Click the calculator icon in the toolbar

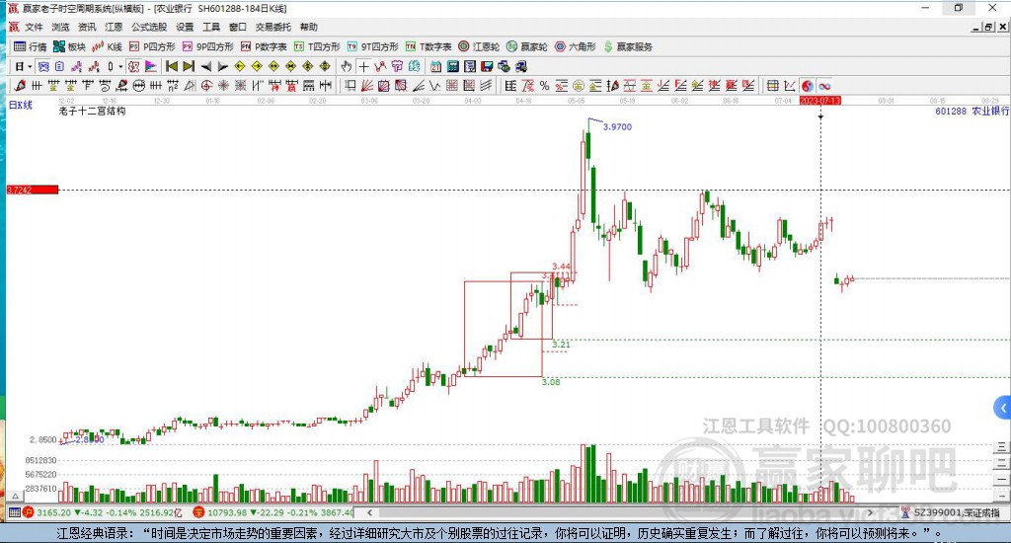(452, 66)
